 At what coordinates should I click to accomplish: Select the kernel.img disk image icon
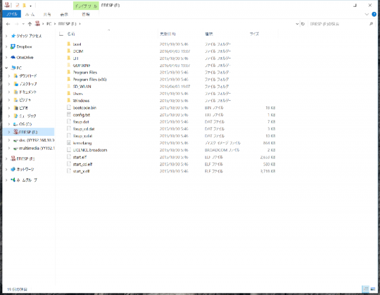pos(69,143)
